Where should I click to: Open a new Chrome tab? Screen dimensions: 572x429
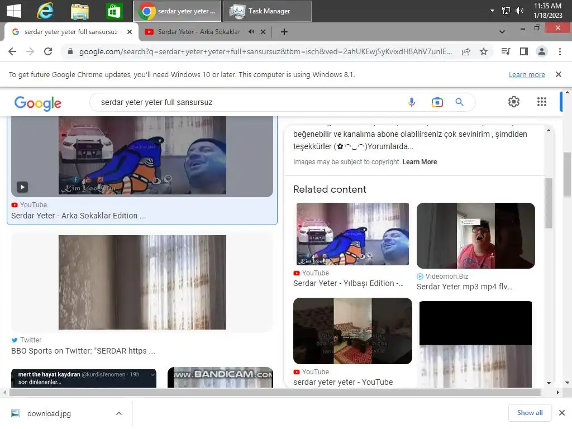click(284, 32)
